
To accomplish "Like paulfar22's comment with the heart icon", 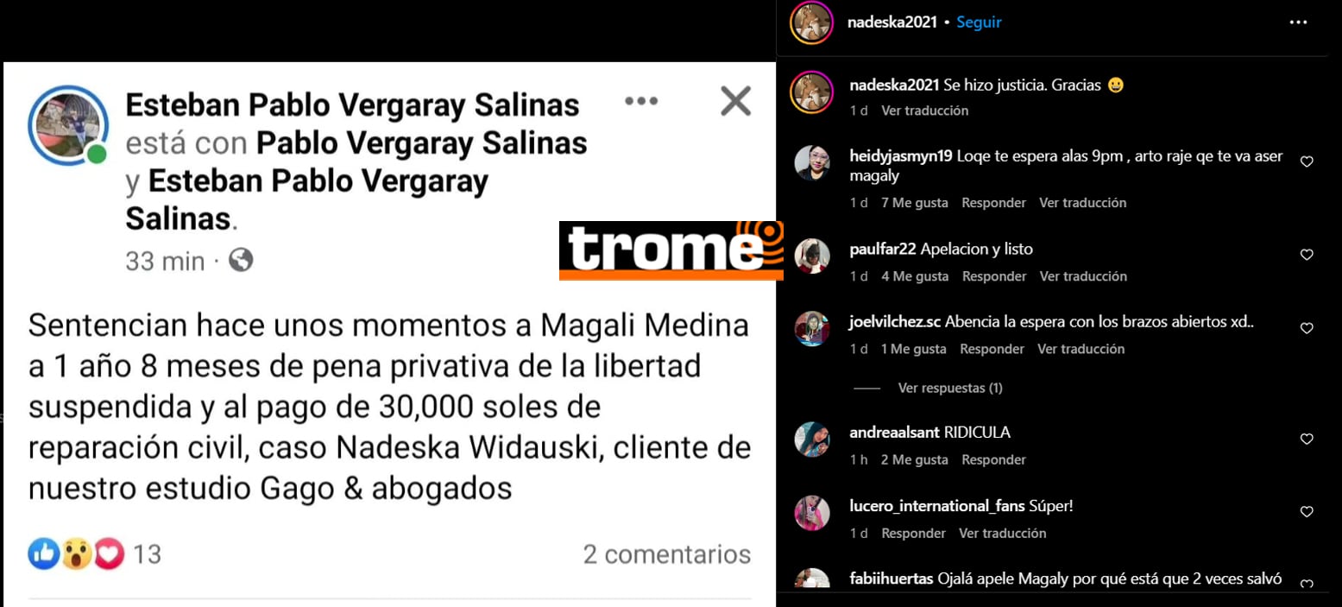I will point(1307,255).
